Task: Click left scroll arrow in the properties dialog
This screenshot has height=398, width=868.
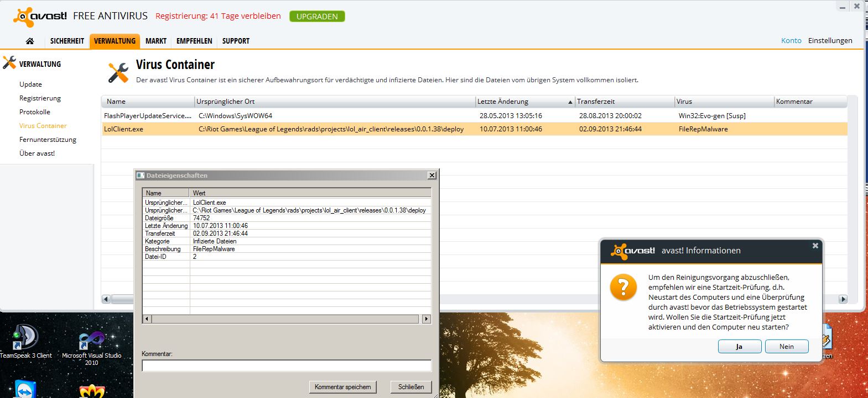Action: click(x=147, y=319)
